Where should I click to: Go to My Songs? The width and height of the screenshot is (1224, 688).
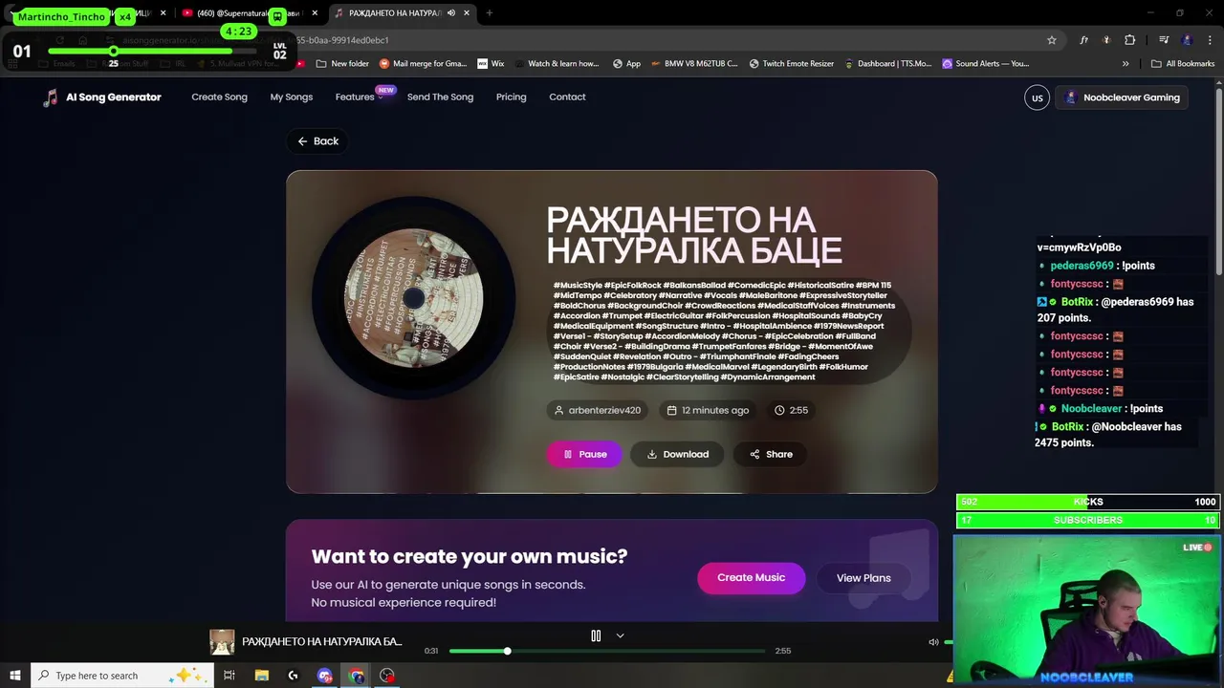(291, 97)
